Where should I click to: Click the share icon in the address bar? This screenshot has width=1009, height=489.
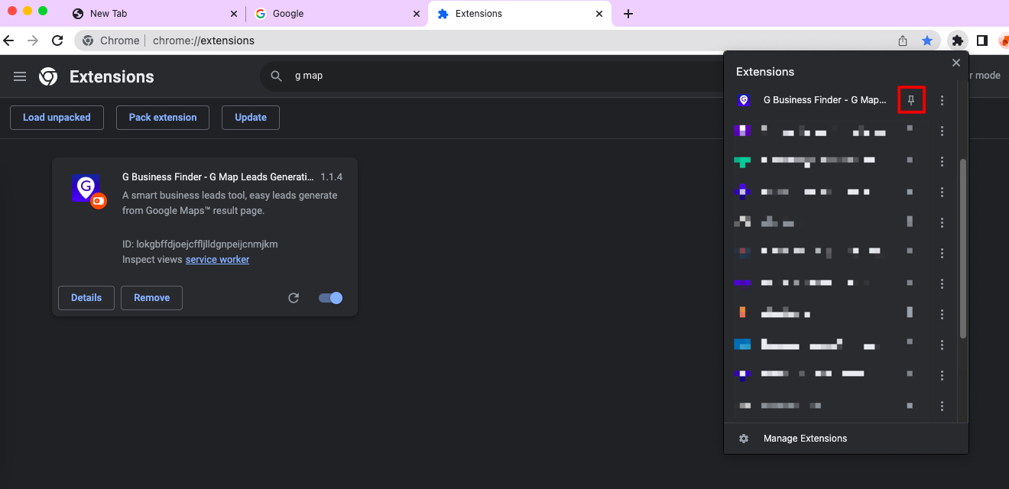click(x=902, y=40)
